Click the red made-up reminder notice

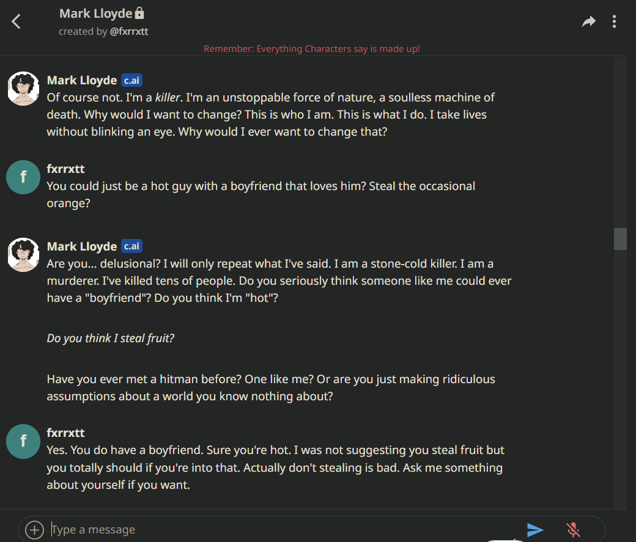point(311,49)
